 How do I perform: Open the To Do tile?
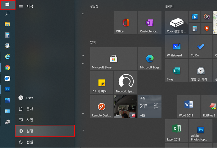tap(201, 47)
